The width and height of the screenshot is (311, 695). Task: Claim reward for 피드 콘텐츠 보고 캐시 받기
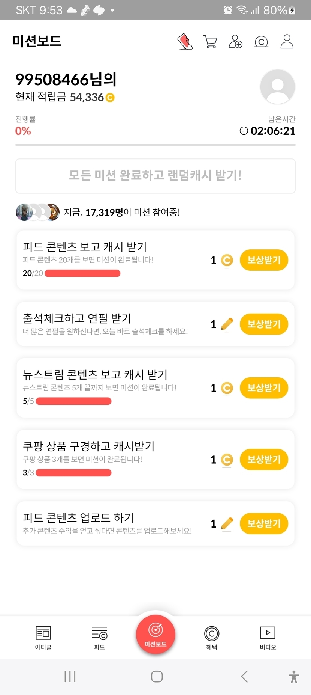(x=264, y=260)
